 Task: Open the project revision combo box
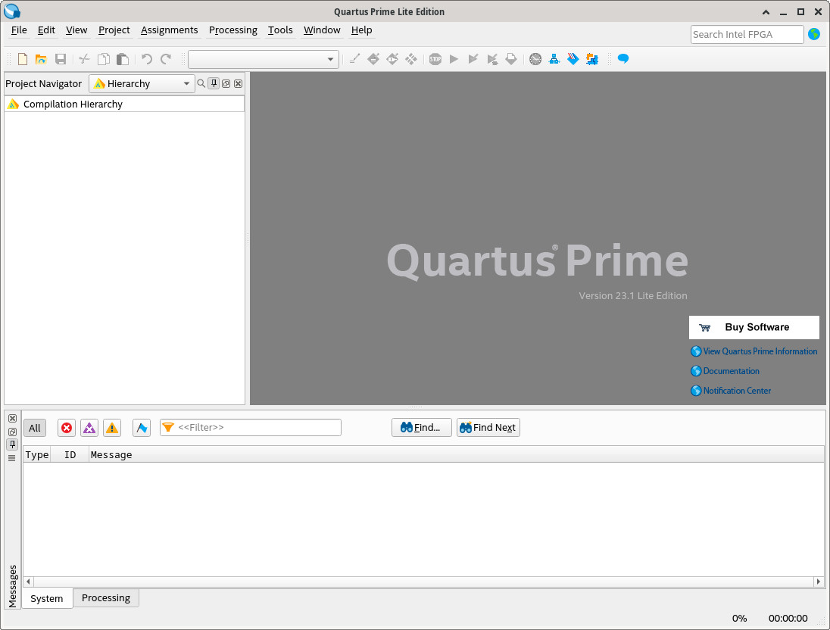pyautogui.click(x=264, y=59)
